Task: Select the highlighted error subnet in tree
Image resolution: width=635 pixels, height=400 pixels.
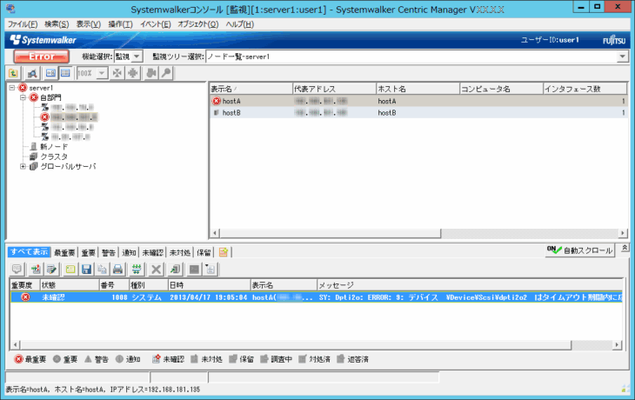Action: point(74,117)
